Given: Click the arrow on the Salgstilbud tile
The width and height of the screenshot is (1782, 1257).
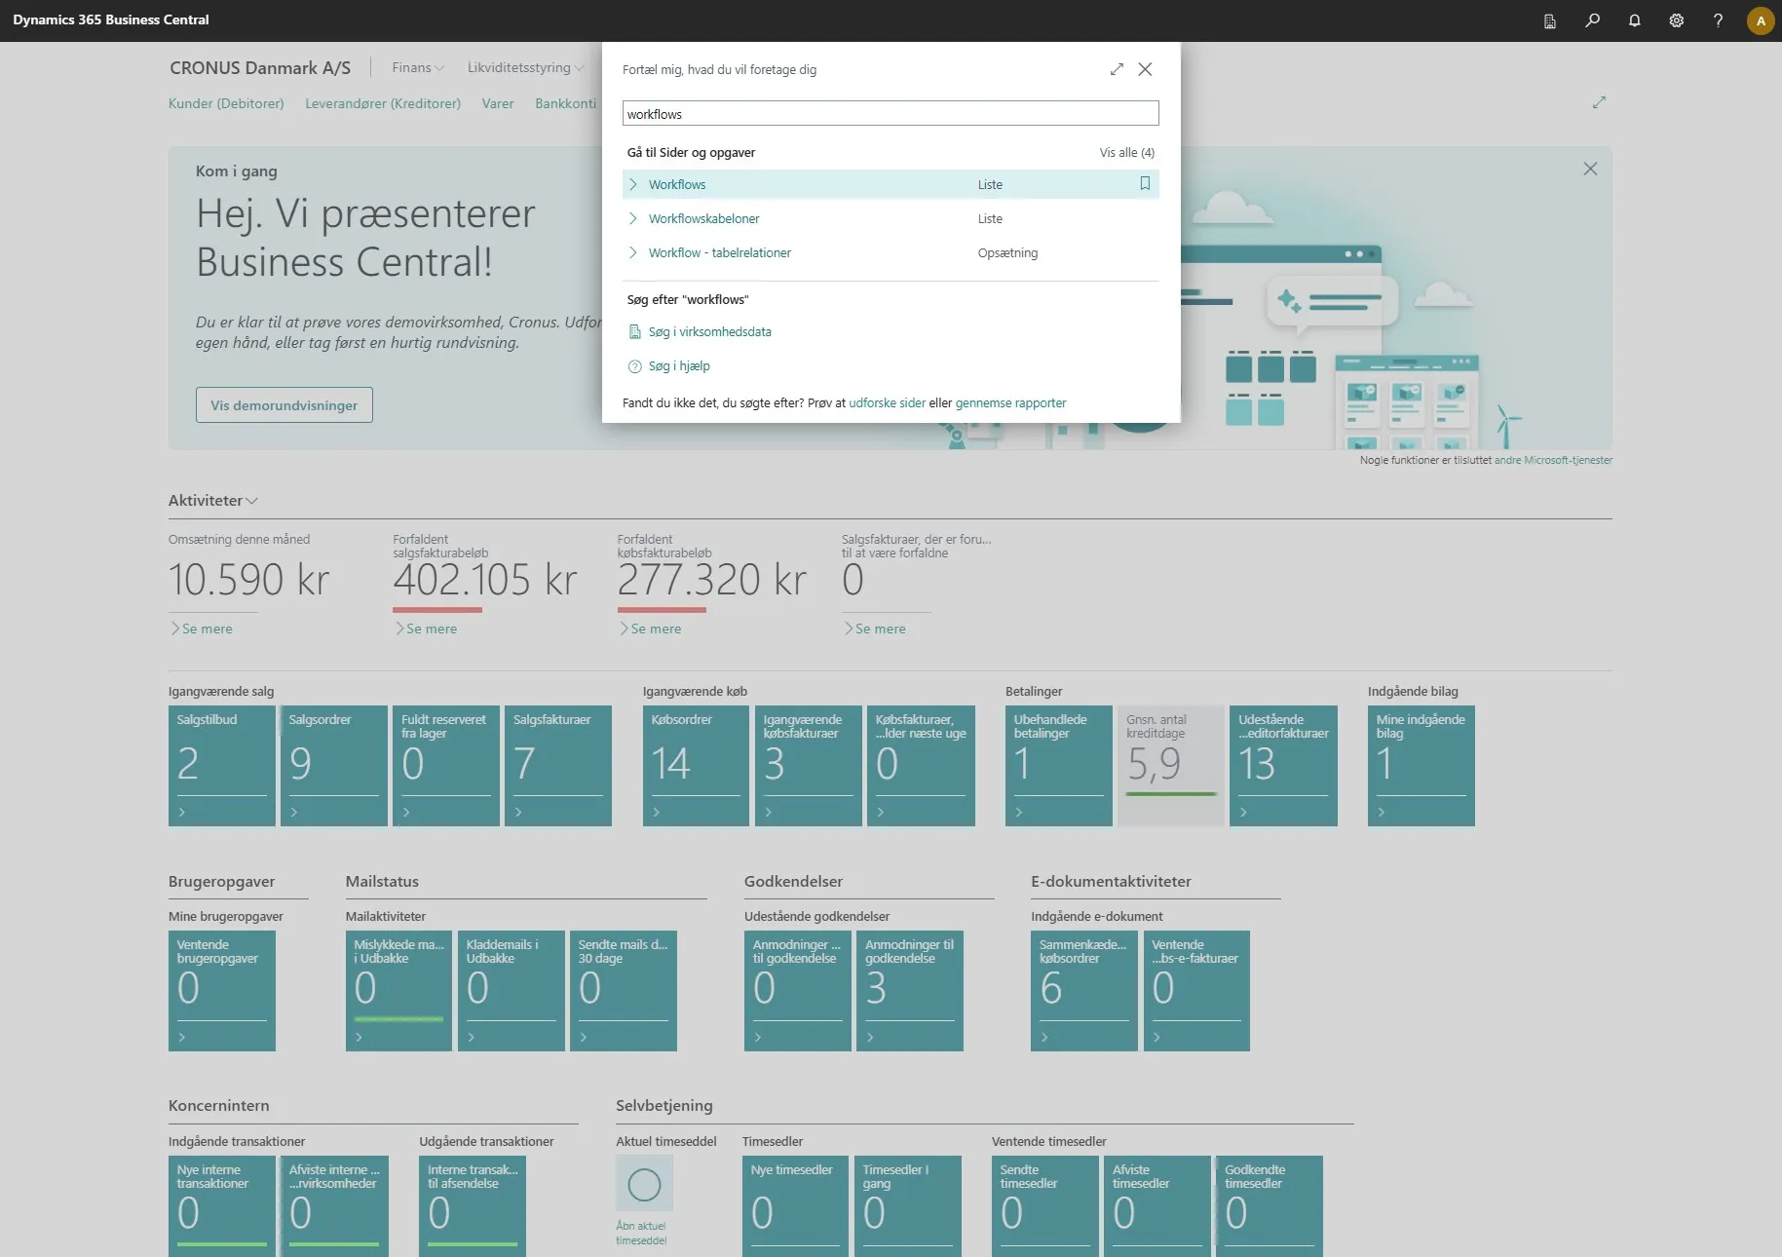Looking at the screenshot, I should click(182, 812).
